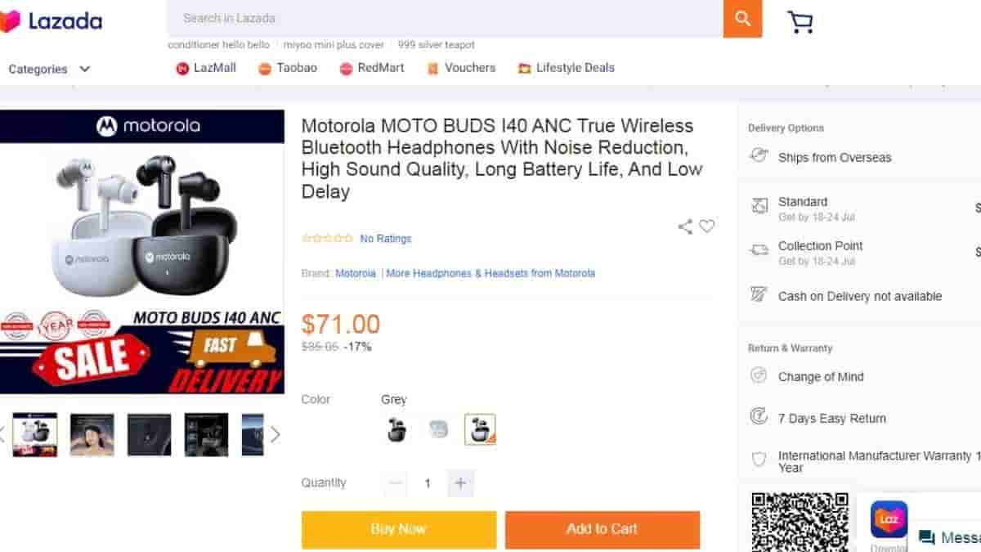
Task: Open the shopping cart icon
Action: [x=800, y=21]
